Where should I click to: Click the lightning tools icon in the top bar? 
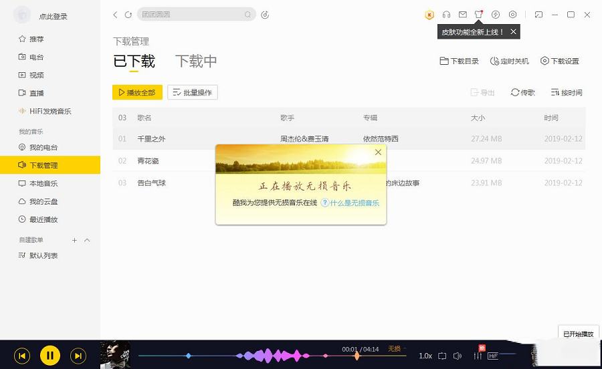pos(496,15)
